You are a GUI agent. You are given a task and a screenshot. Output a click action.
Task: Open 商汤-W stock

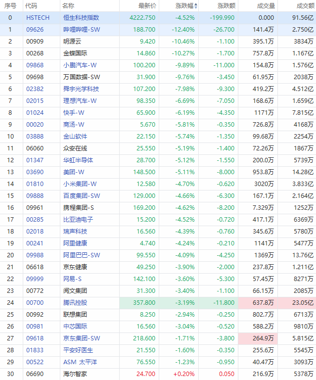point(74,125)
